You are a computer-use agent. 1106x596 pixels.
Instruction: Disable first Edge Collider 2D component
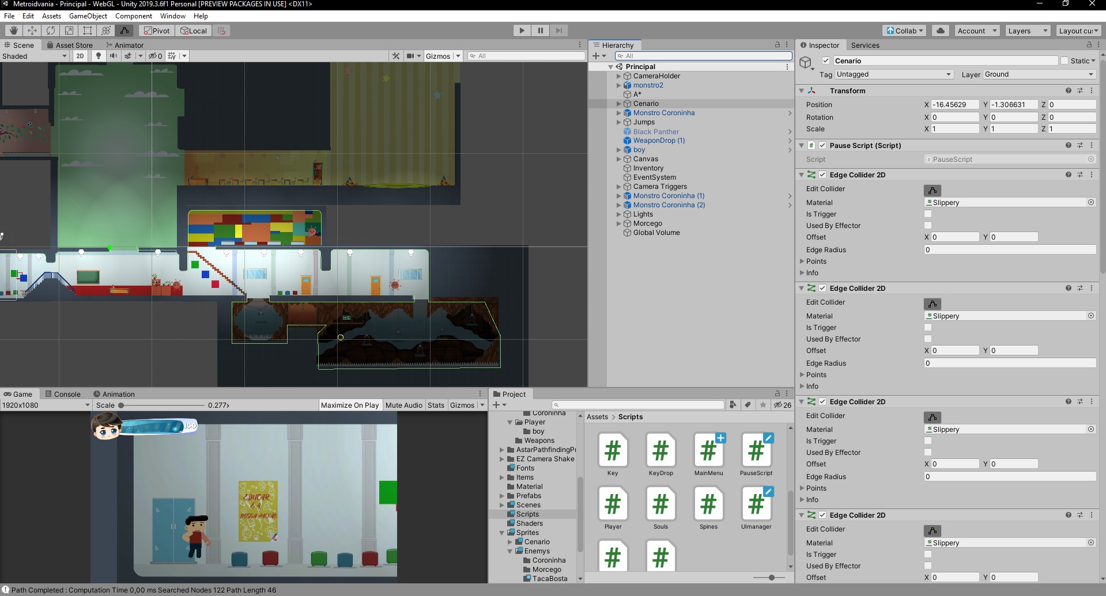(822, 174)
